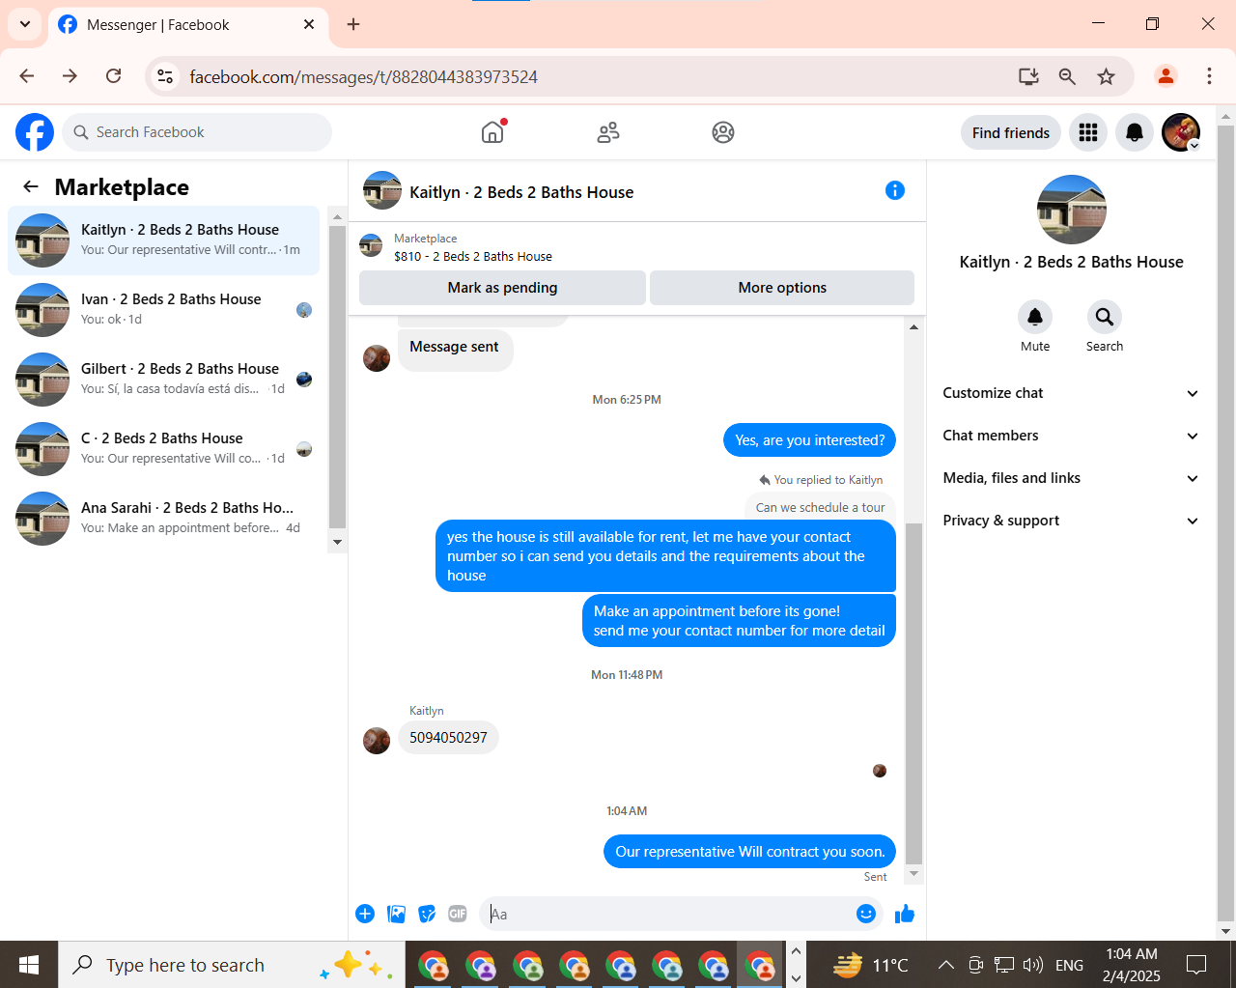Bookmark this page with the star
Viewport: 1236px width, 988px height.
coord(1107,76)
